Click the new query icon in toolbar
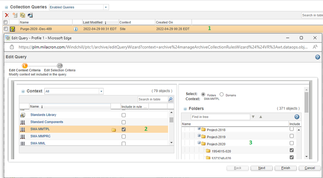This screenshot has width=323, height=178. coord(15,15)
